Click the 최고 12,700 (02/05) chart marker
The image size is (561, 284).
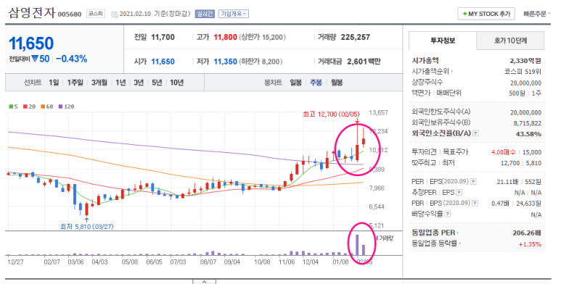(331, 114)
